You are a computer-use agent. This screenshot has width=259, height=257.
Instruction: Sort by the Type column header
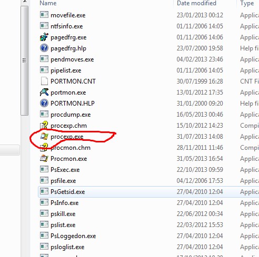(247, 3)
